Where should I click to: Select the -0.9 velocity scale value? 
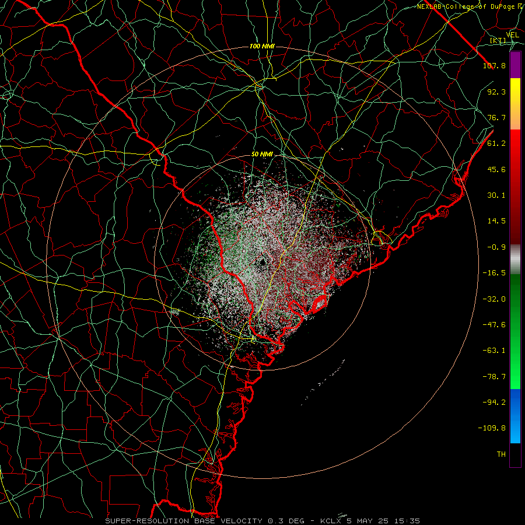pyautogui.click(x=496, y=247)
